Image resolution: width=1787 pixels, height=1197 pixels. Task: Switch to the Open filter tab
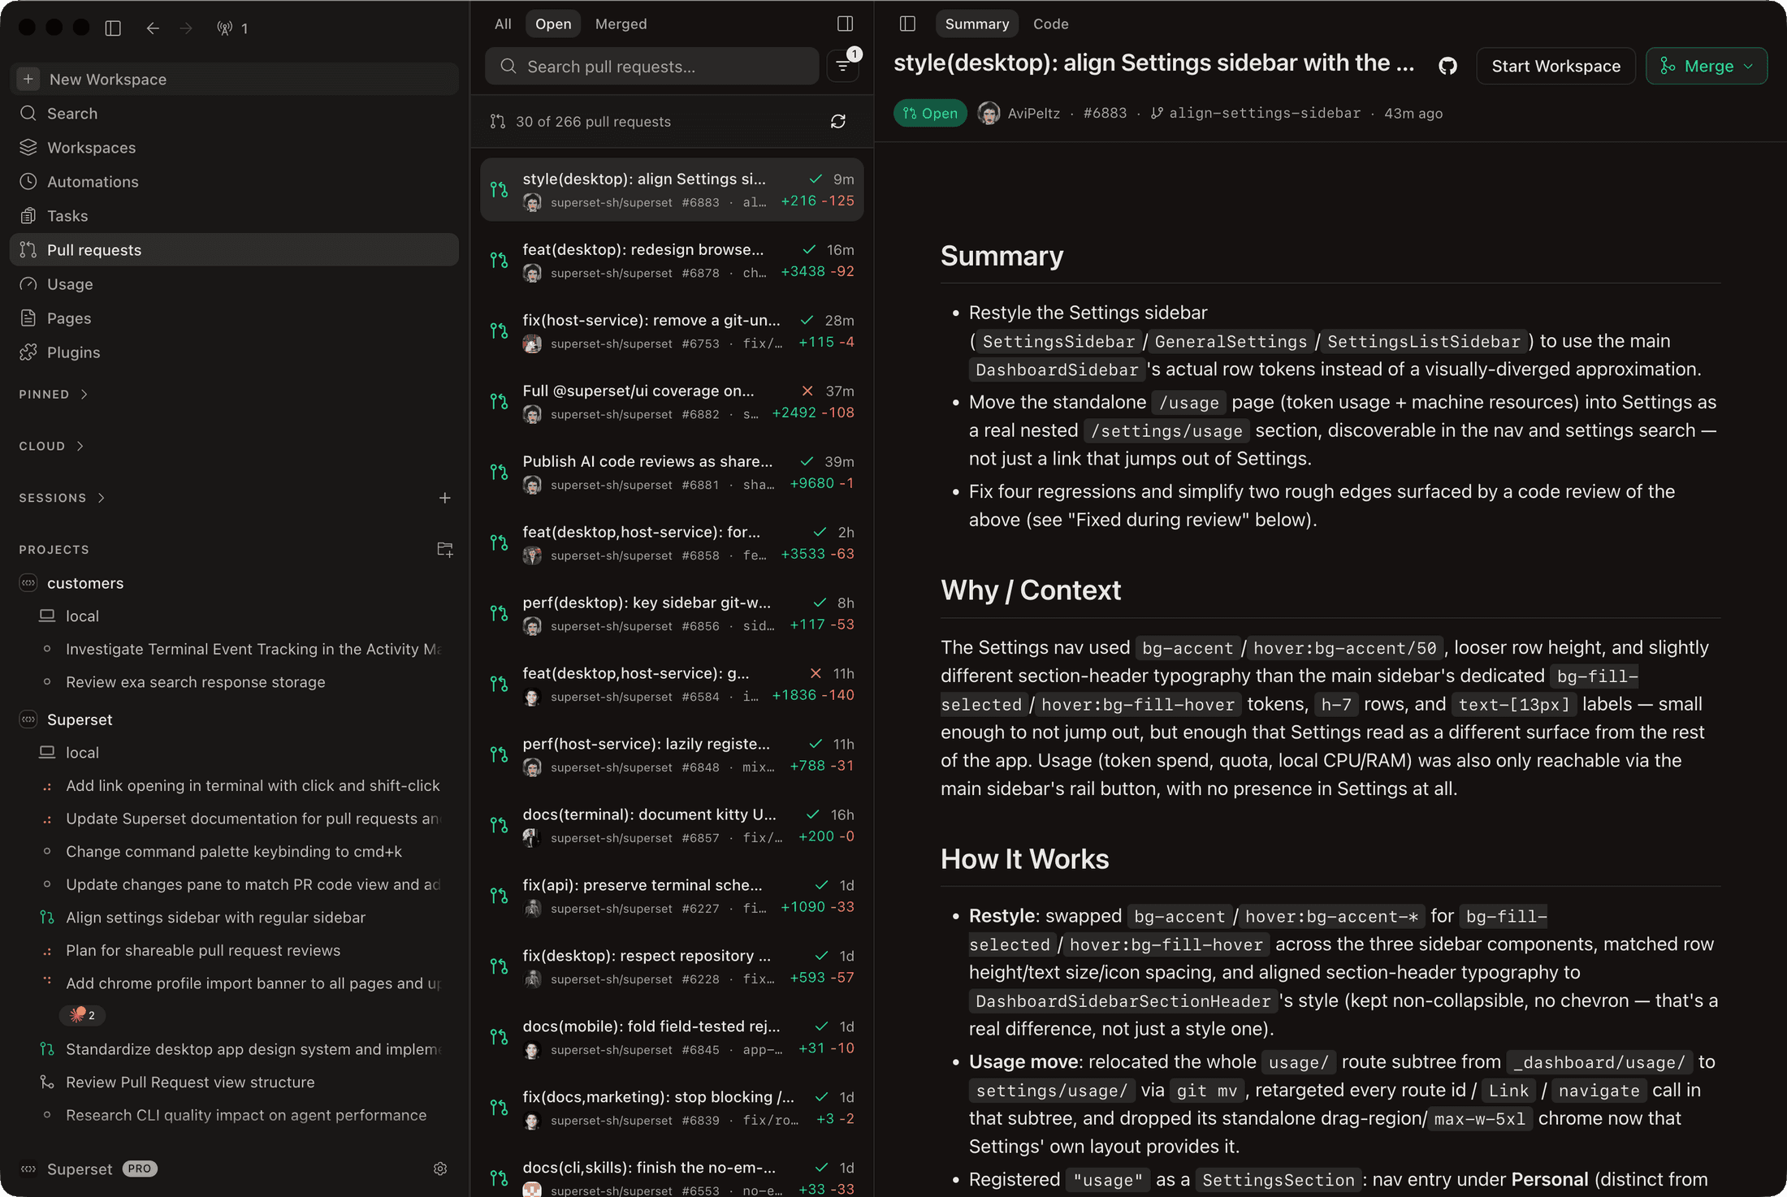pyautogui.click(x=553, y=24)
